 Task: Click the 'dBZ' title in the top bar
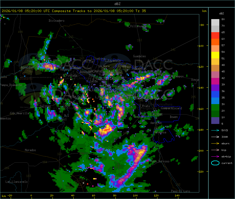(117, 4)
